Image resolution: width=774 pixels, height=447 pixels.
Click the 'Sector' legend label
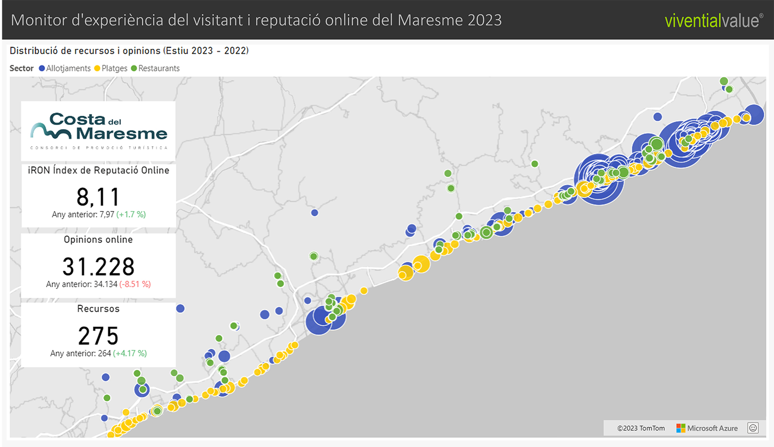[22, 68]
